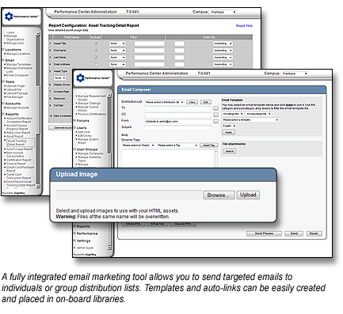Screen dimensions: 343x314
Task: Click the View button beside Distribution List
Action: pos(192,102)
